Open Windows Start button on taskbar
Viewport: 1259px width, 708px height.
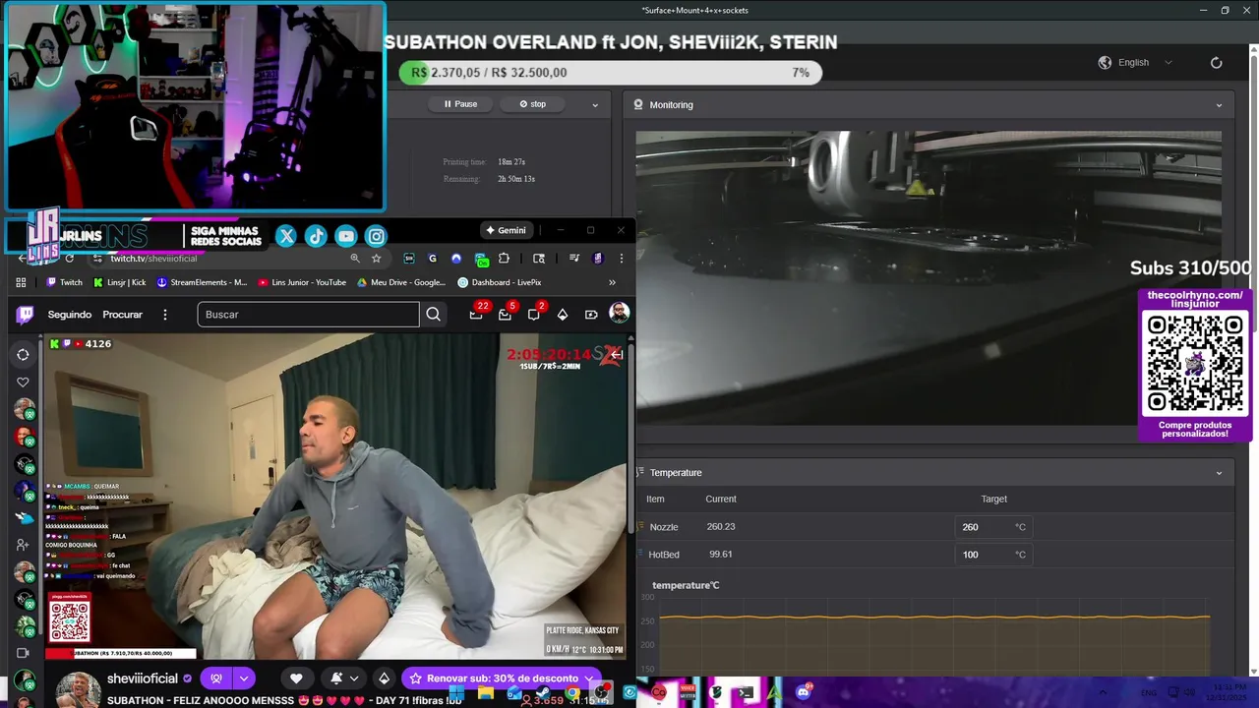coord(456,692)
